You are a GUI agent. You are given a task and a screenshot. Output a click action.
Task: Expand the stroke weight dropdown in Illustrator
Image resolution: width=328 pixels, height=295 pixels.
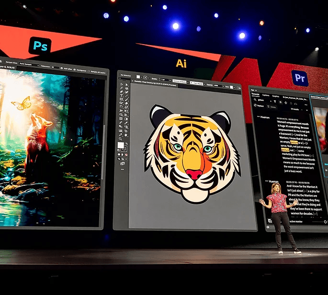point(170,80)
